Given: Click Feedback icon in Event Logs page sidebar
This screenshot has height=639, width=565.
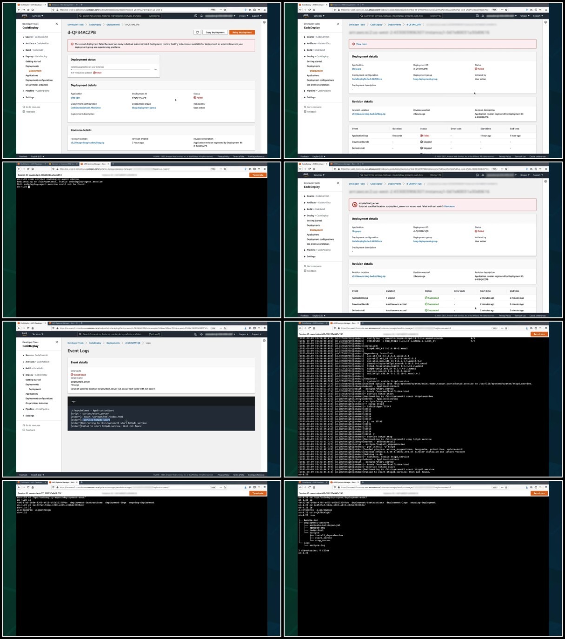Looking at the screenshot, I should (x=24, y=430).
